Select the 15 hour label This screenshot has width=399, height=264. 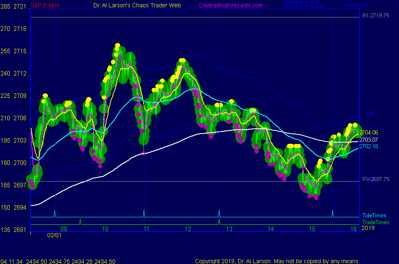(312, 229)
